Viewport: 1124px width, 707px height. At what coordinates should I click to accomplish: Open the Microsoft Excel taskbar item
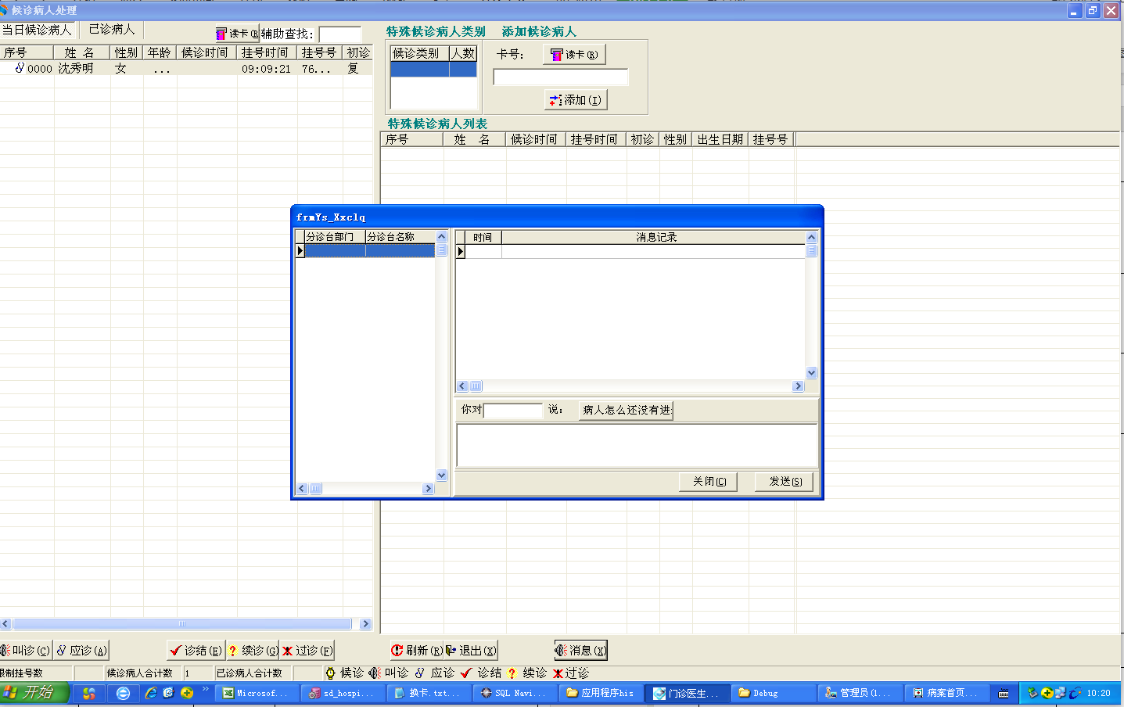coord(257,693)
